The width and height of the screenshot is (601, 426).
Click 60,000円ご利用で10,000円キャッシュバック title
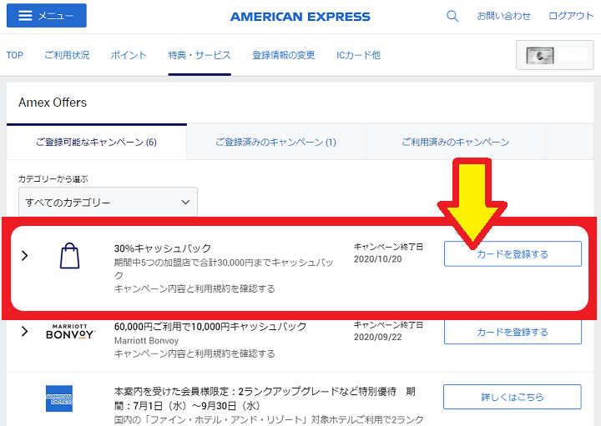pyautogui.click(x=210, y=327)
